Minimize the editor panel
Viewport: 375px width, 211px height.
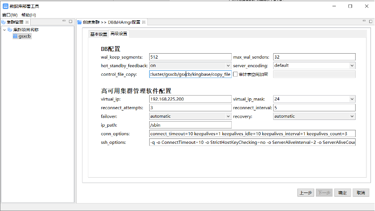pyautogui.click(x=364, y=21)
